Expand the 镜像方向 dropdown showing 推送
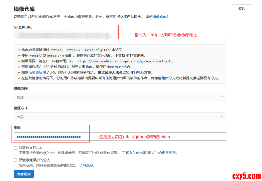Screen dimensions: 262x181 pyautogui.click(x=120, y=97)
